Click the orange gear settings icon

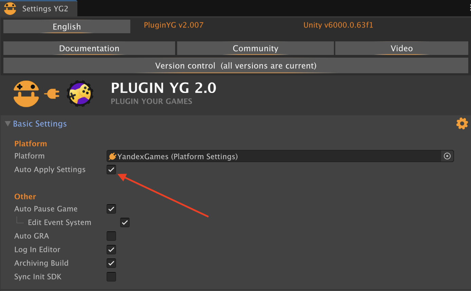click(462, 123)
